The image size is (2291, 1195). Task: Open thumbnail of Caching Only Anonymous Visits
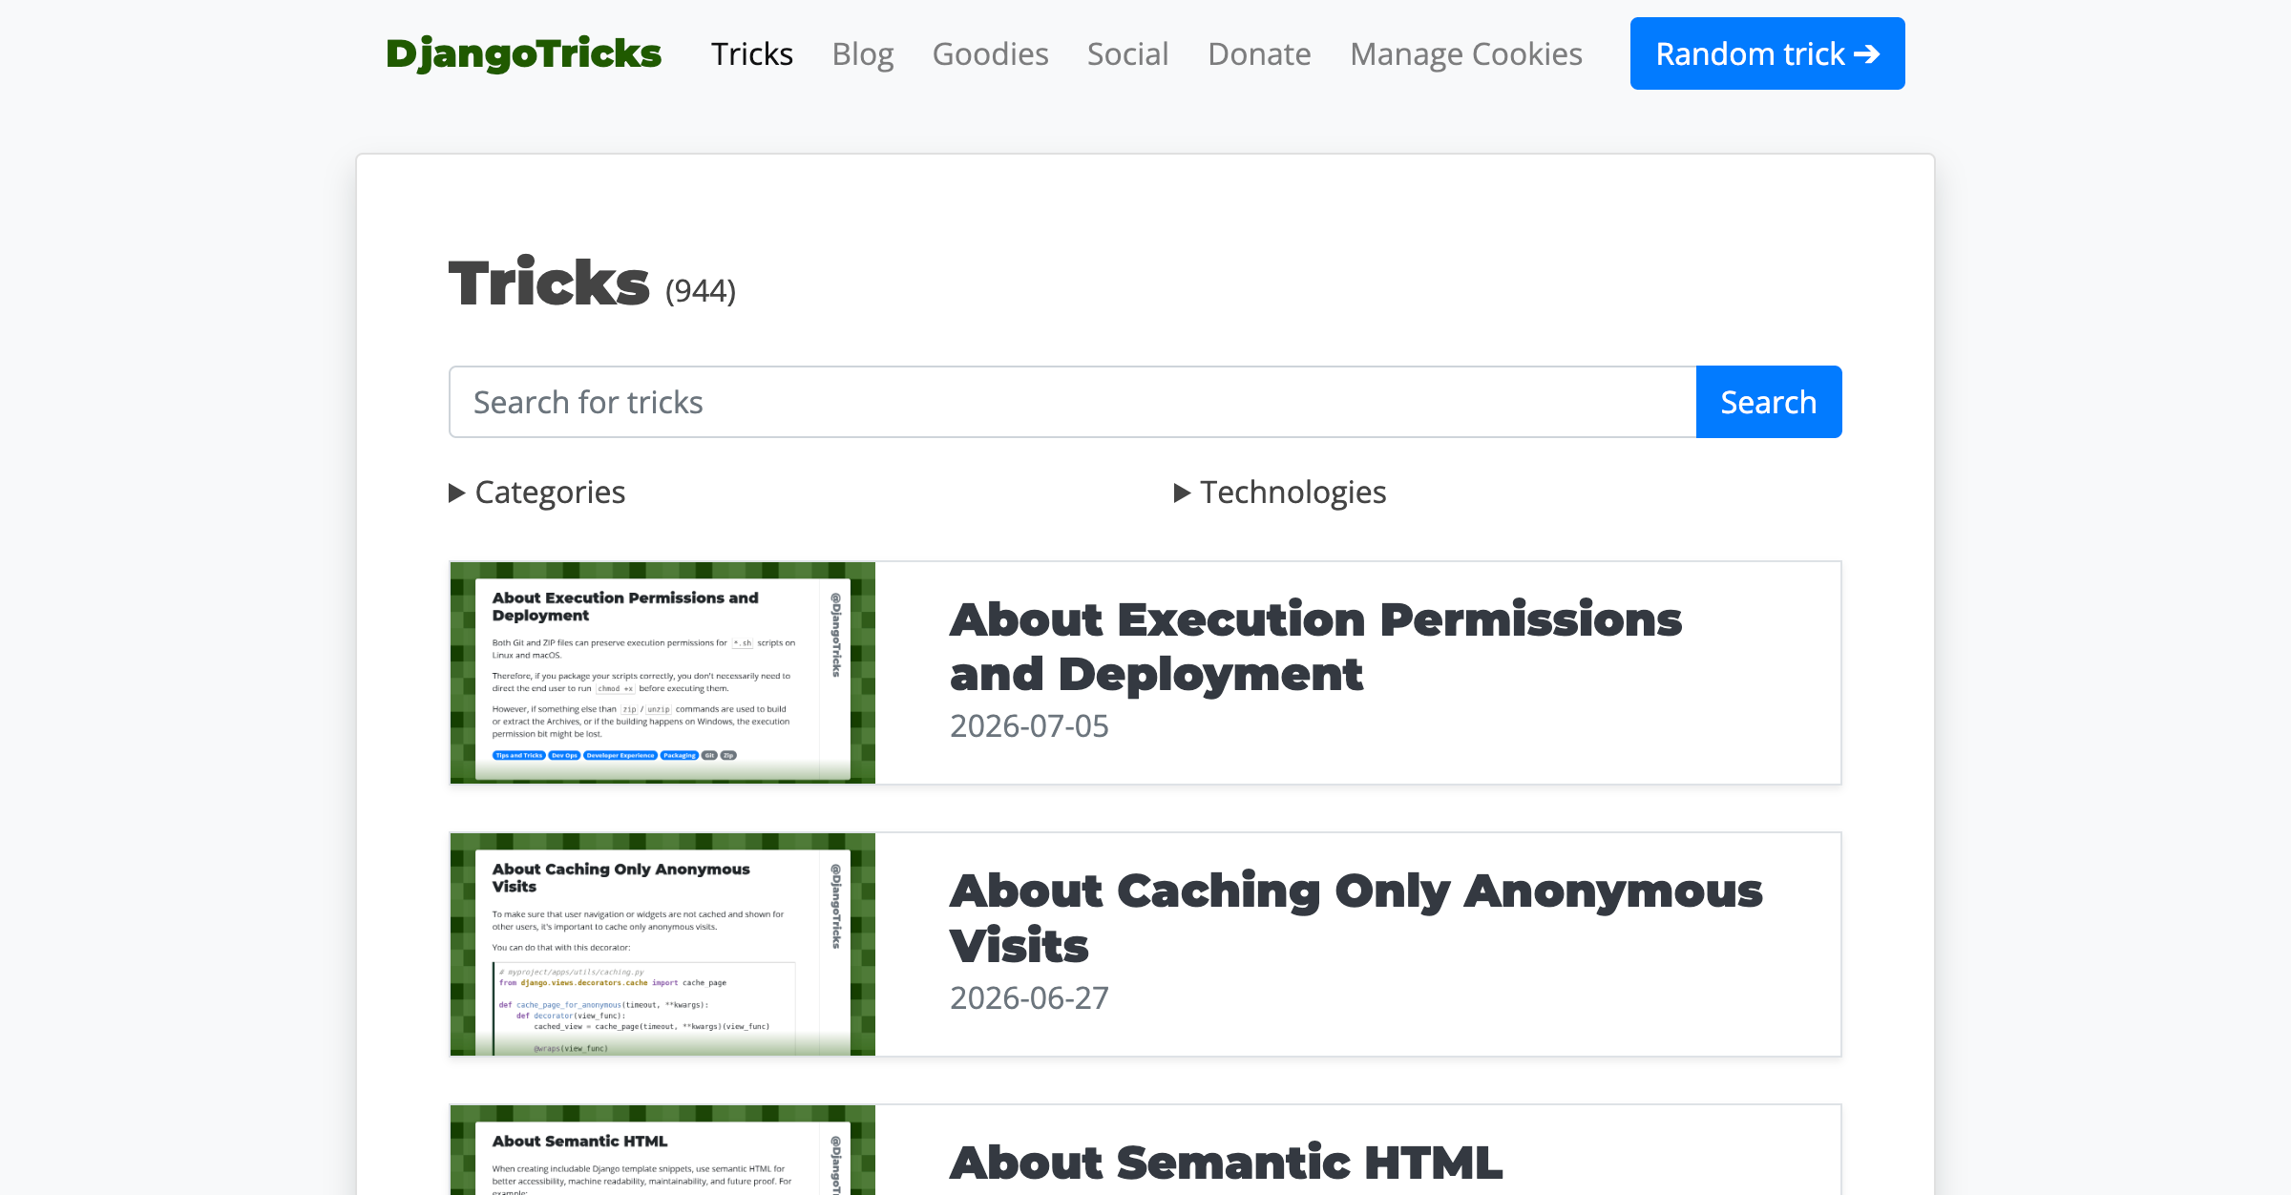[x=662, y=944]
